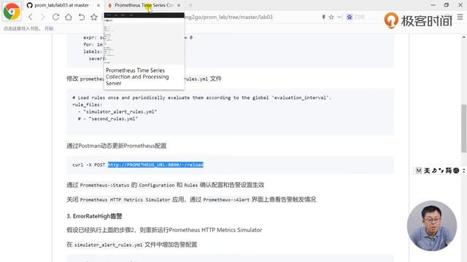The height and width of the screenshot is (262, 467).
Task: Click the scrollbar up arrow
Action: pos(464,37)
